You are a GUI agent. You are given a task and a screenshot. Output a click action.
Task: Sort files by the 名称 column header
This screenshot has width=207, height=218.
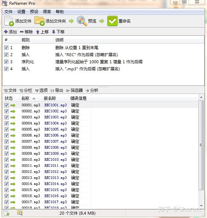coord(30,99)
